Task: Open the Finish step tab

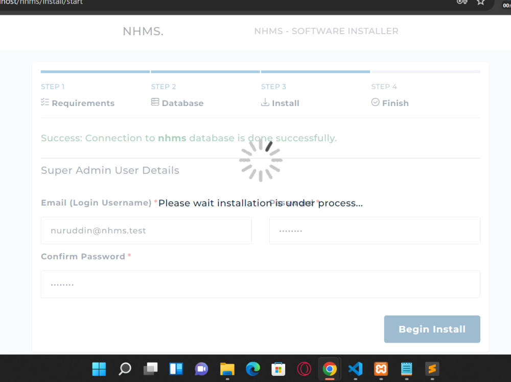Action: click(390, 103)
